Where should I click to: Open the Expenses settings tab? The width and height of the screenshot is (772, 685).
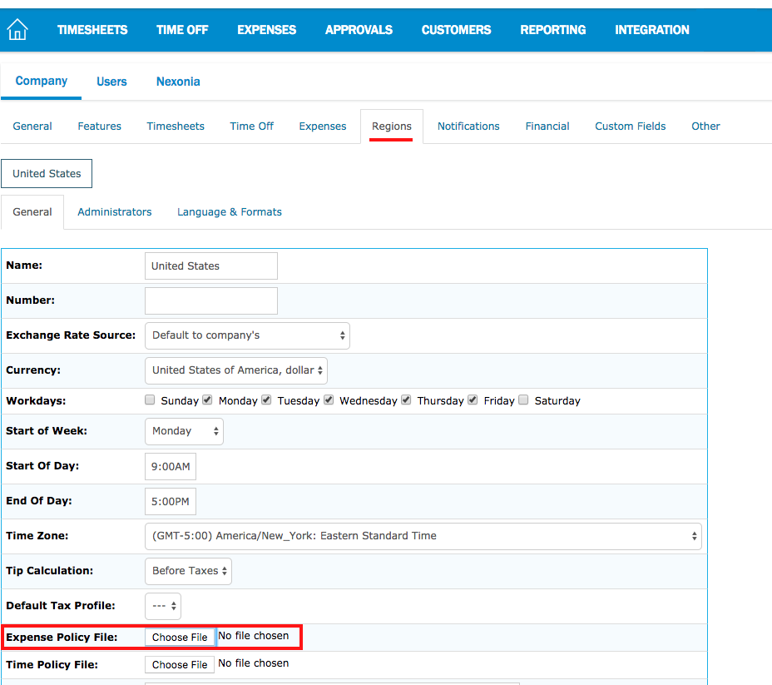point(323,126)
